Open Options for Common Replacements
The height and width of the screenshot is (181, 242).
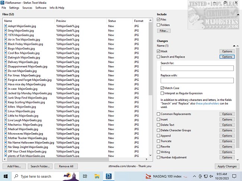click(227, 114)
